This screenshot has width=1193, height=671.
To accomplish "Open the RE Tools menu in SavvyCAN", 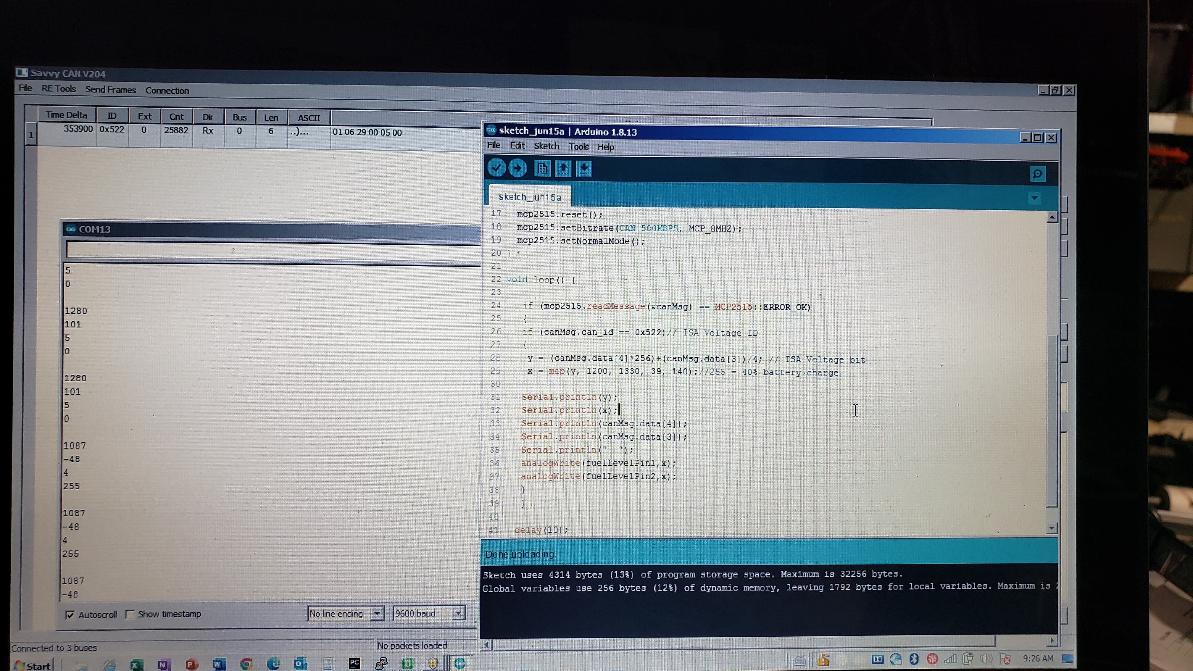I will click(x=58, y=89).
